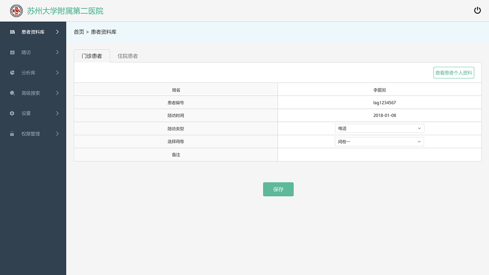Expand the 权限管理 sidebar chevron

coord(57,134)
